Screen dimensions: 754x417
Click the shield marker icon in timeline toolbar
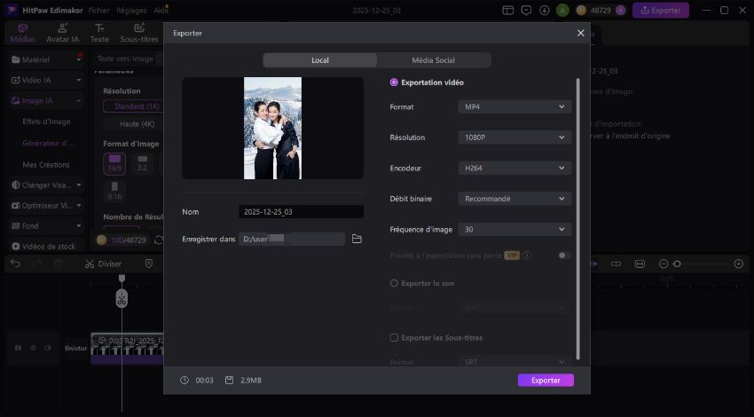149,264
